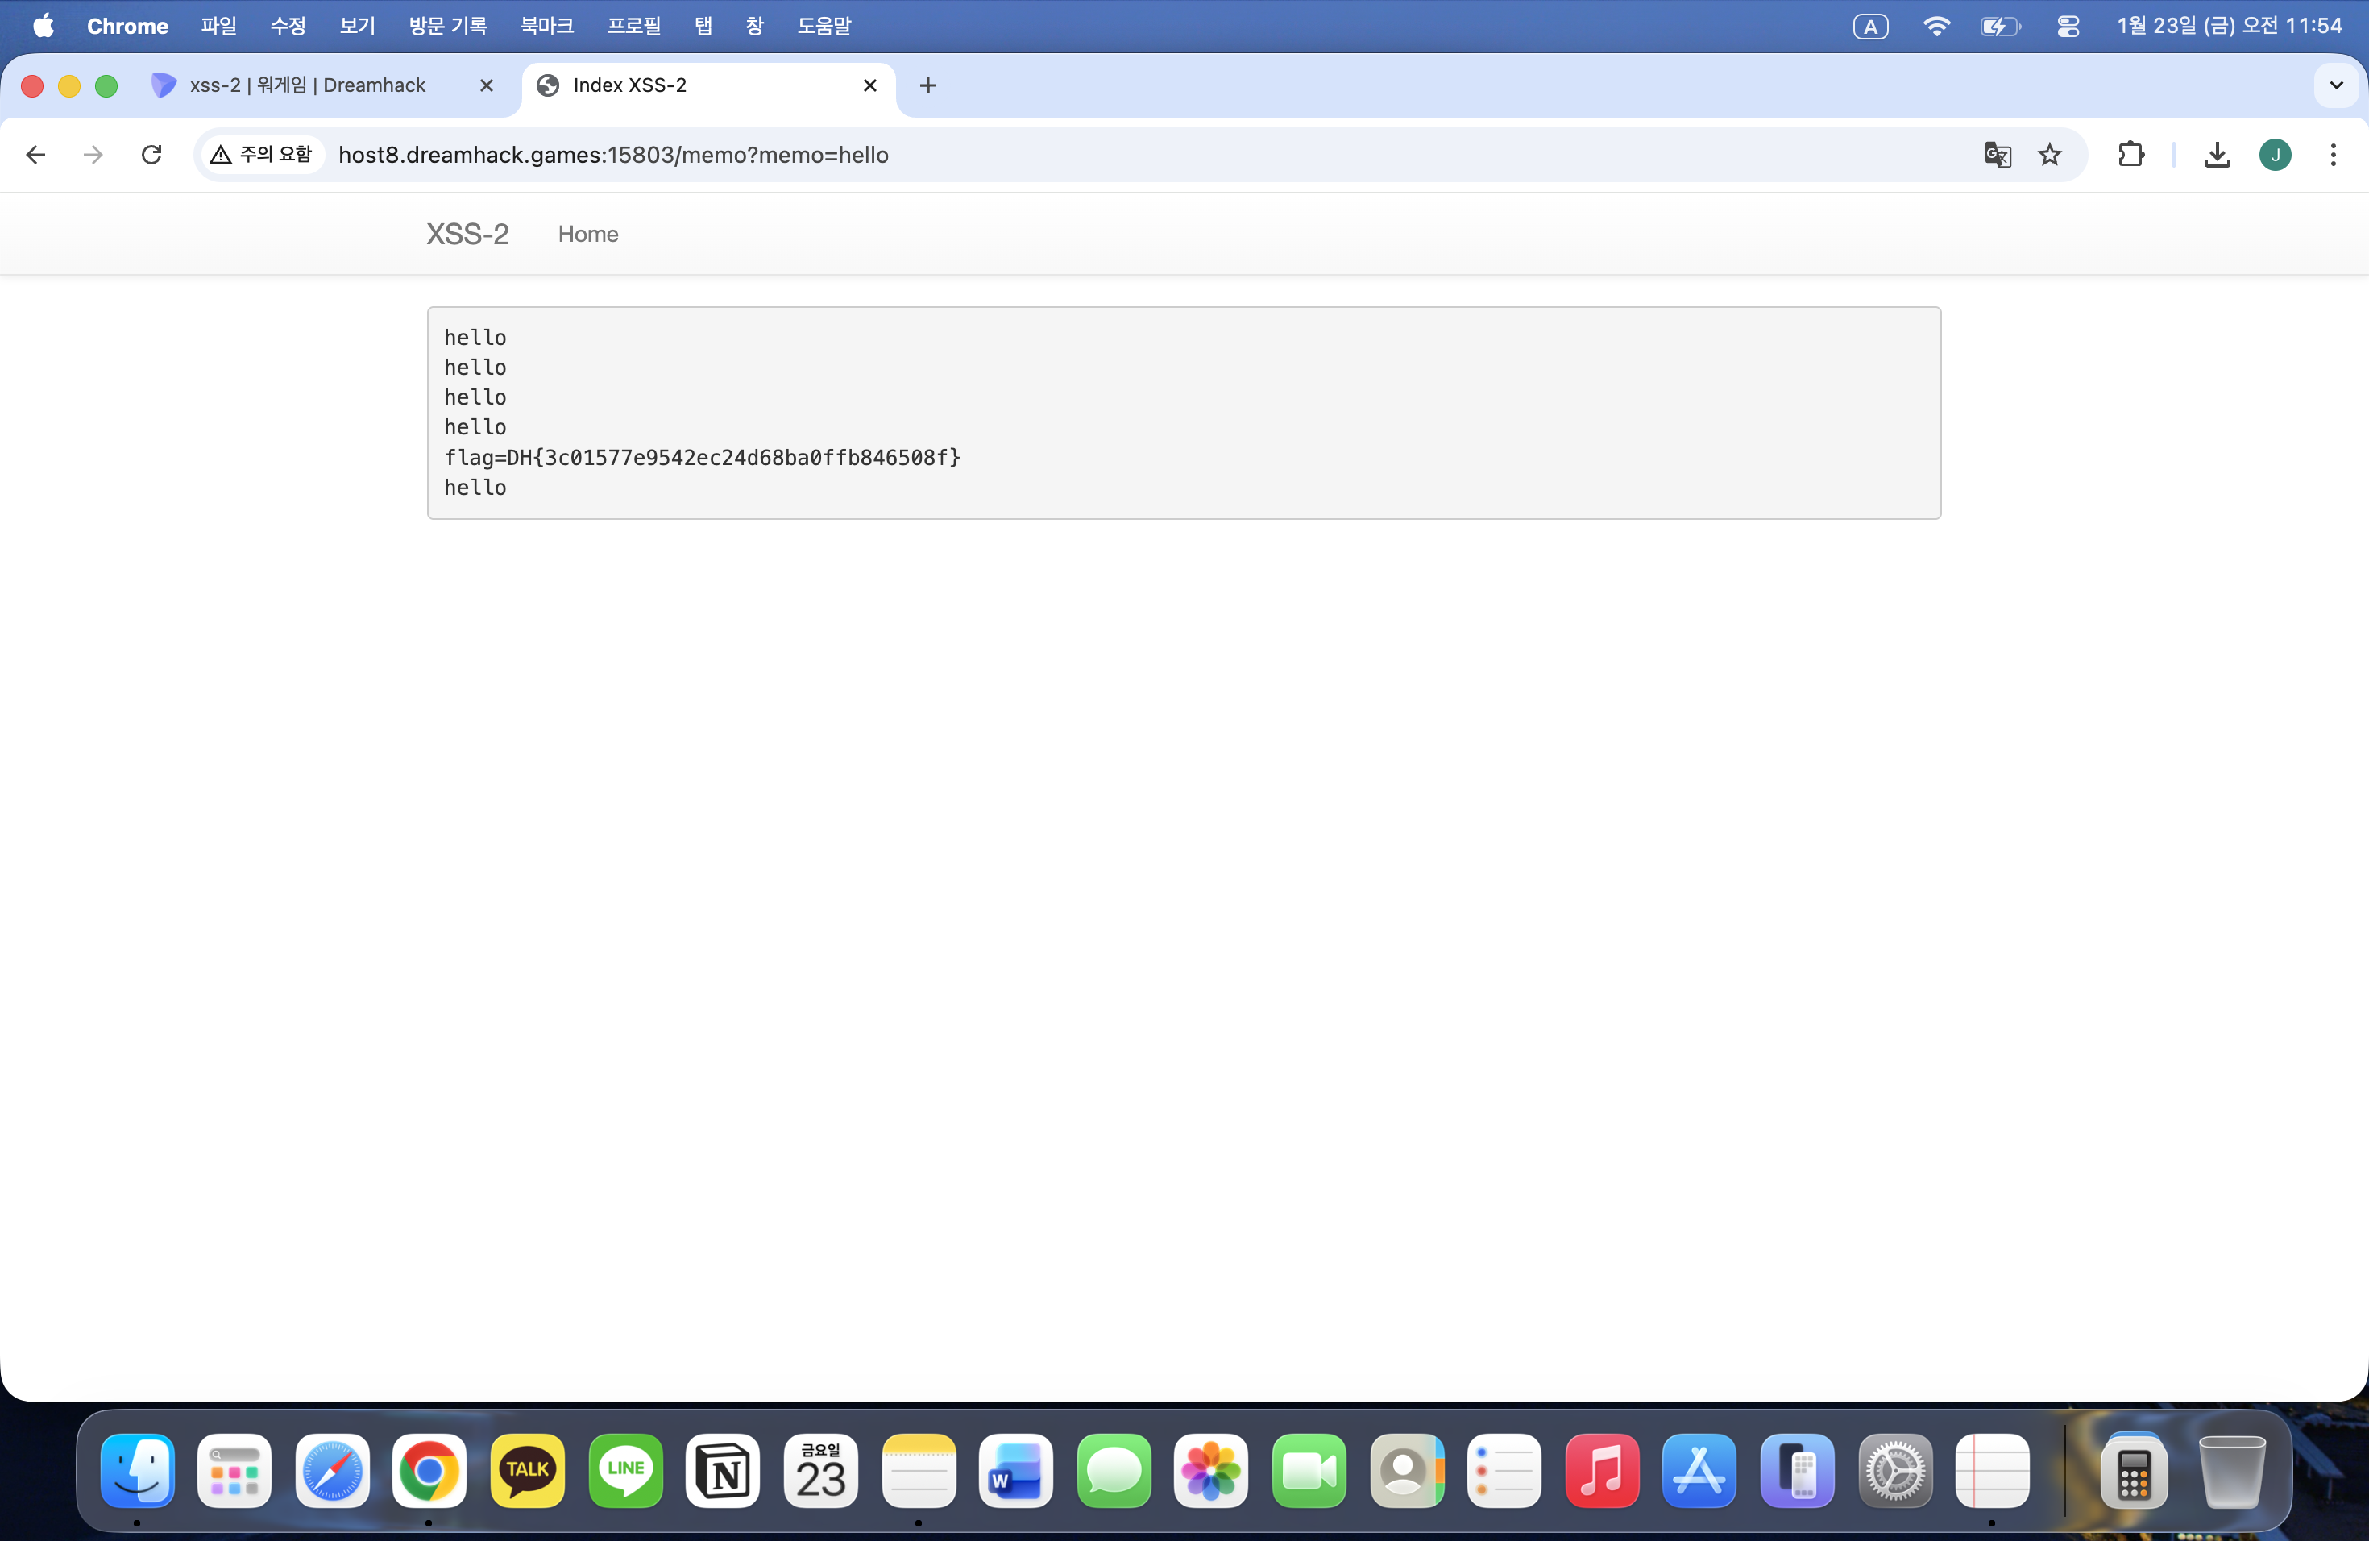Open the 방문 기록 menu
The height and width of the screenshot is (1541, 2369).
pyautogui.click(x=447, y=26)
